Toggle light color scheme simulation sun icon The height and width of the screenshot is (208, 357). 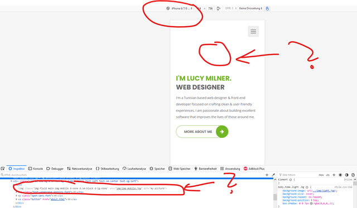pyautogui.click(x=340, y=175)
